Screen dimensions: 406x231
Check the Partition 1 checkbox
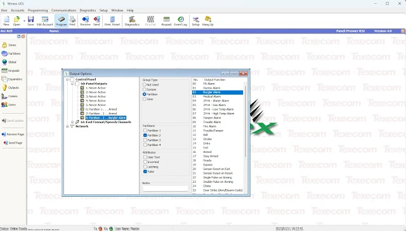145,131
